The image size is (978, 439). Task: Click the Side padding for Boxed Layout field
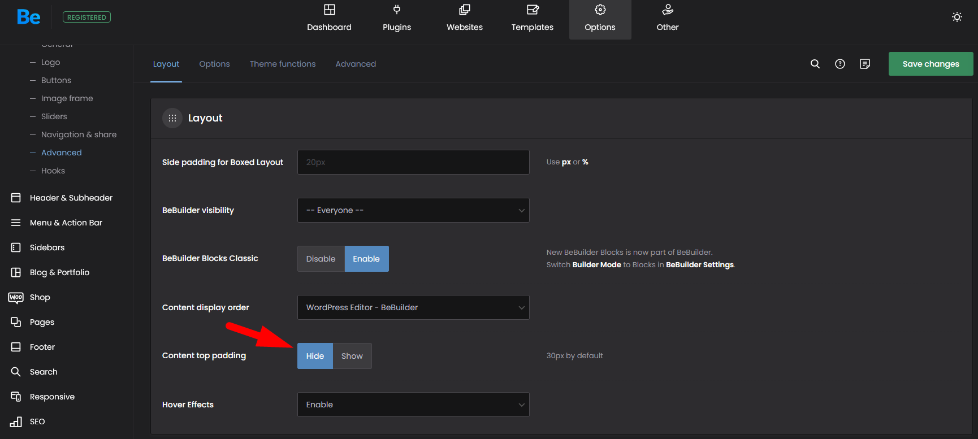413,162
